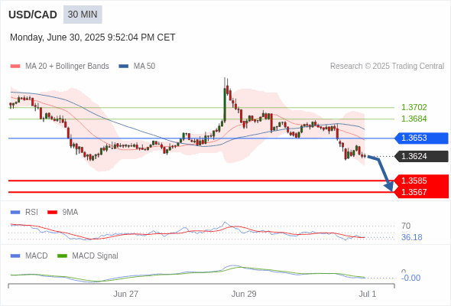Viewport: 451px width, 306px height.
Task: Click the Jul 1 date axis label
Action: tap(368, 294)
